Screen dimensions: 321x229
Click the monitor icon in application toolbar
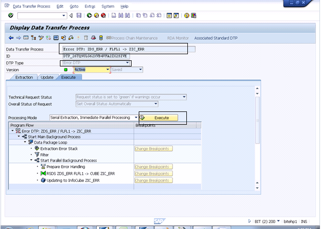coord(56,38)
